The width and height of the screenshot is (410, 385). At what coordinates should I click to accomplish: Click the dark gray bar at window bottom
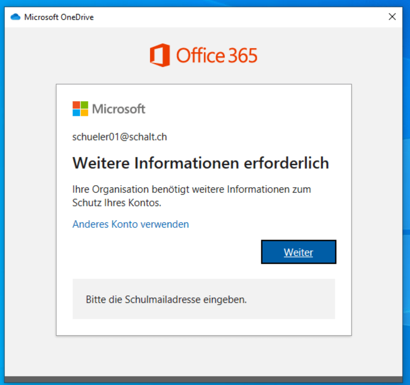[205, 379]
